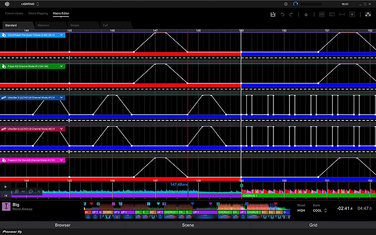Reset waveform zoom with RST

click(x=23, y=192)
